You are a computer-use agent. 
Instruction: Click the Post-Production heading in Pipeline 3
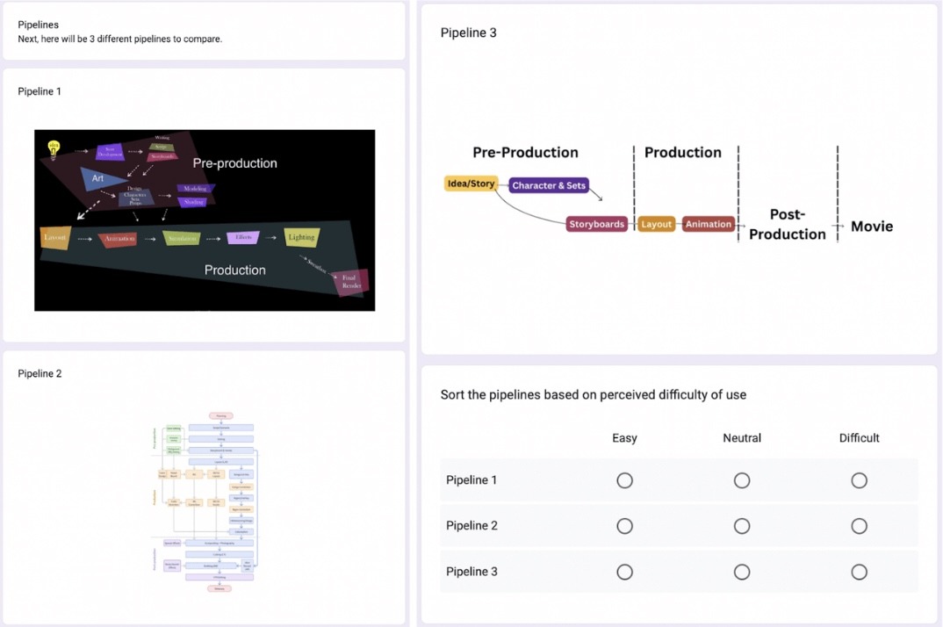point(787,224)
